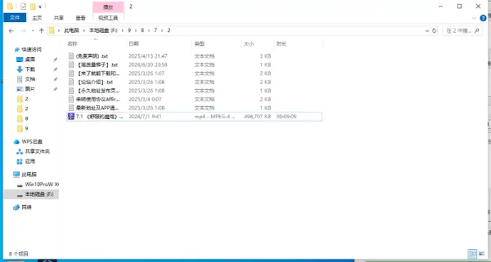Click the 496,707 KB size cell
This screenshot has height=262, width=491.
(x=257, y=117)
